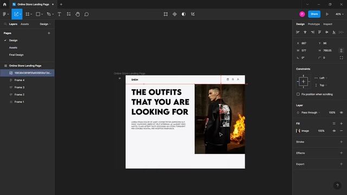Switch to the Prototype tab
Screen dimensions: 347x195
(313, 24)
